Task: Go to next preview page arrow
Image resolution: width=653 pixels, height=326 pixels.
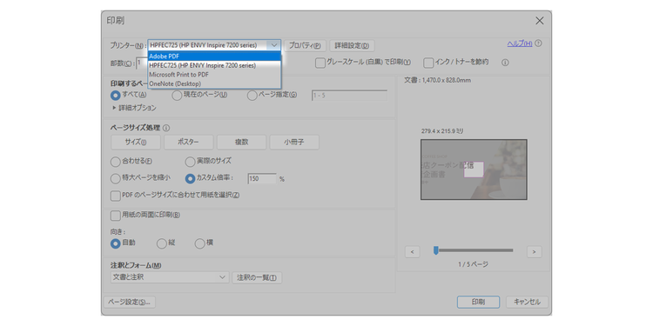Action: click(x=535, y=251)
